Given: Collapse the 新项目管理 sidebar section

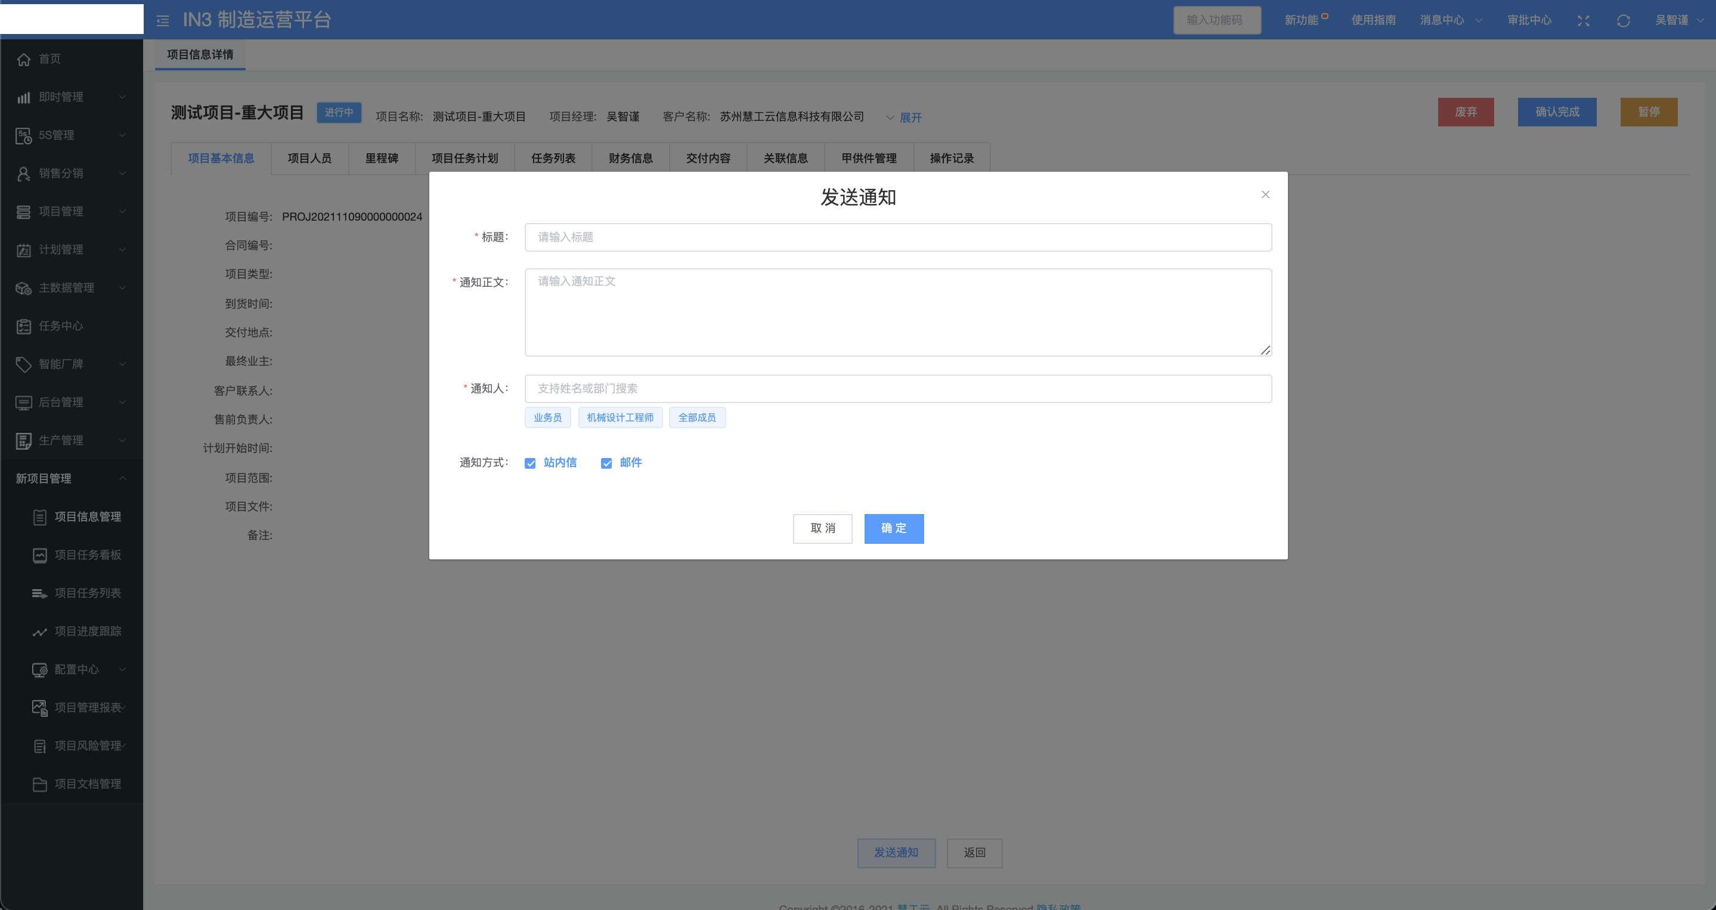Looking at the screenshot, I should point(123,478).
